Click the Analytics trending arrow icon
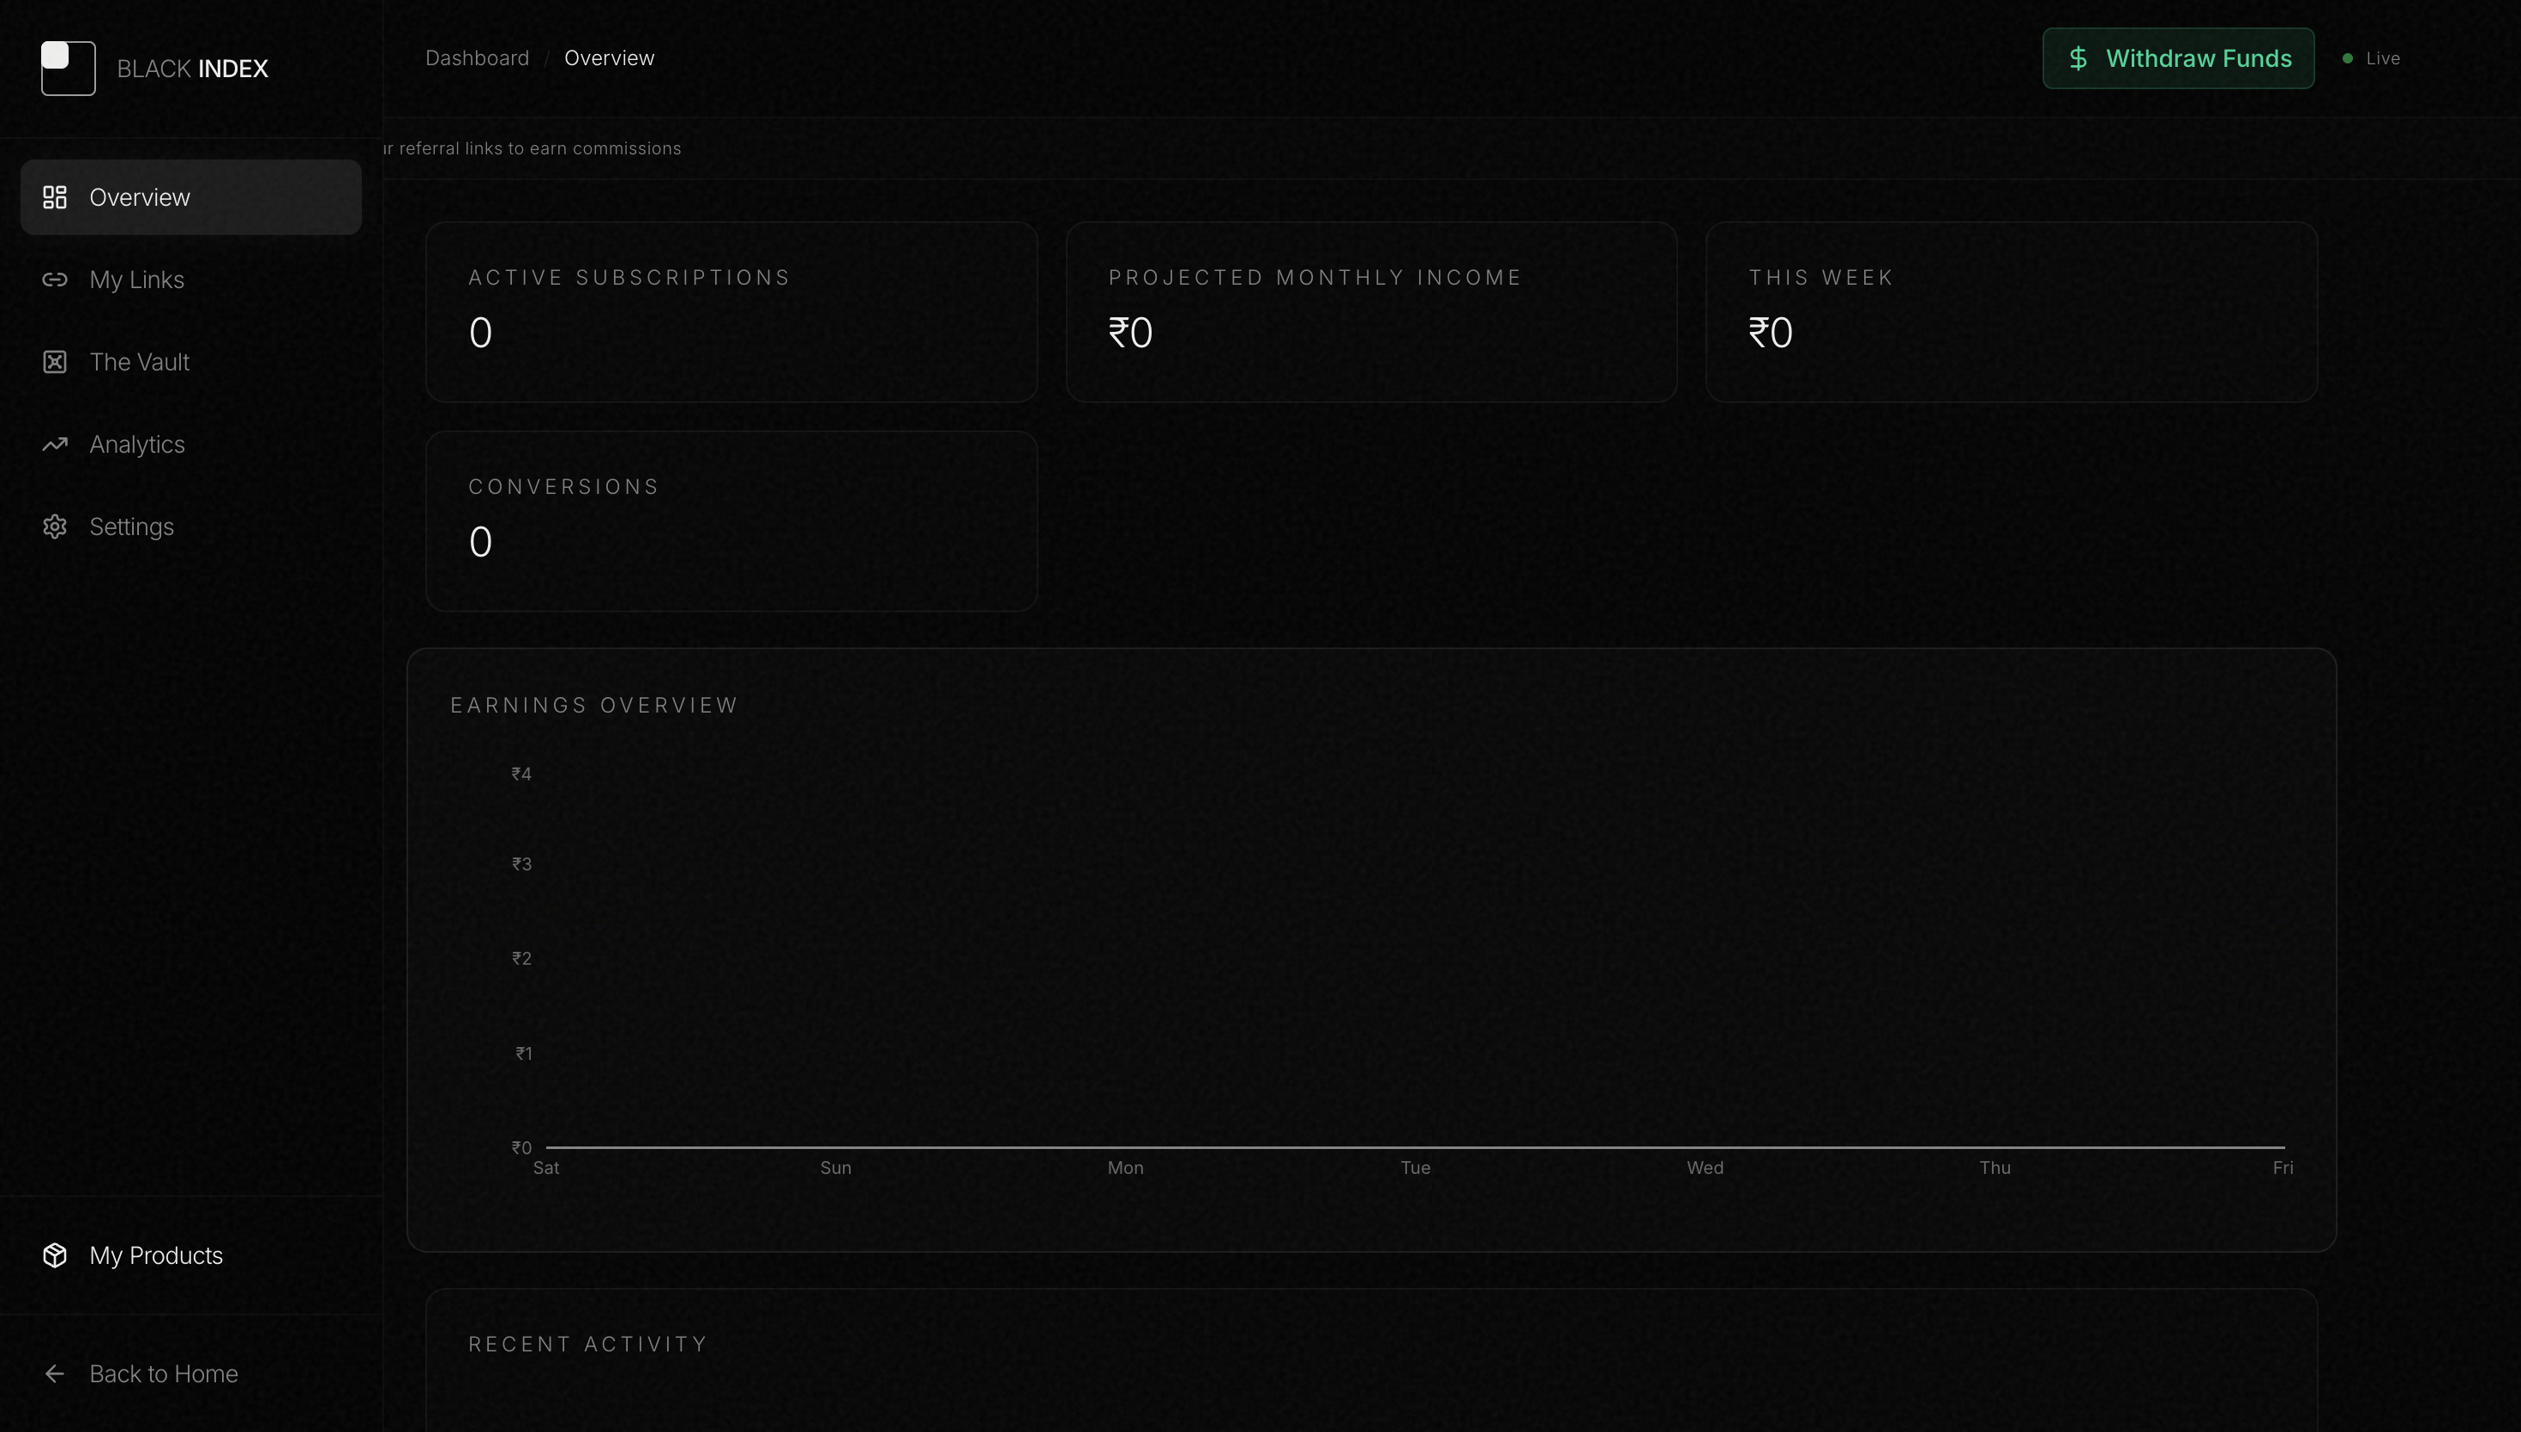The image size is (2521, 1432). point(55,444)
